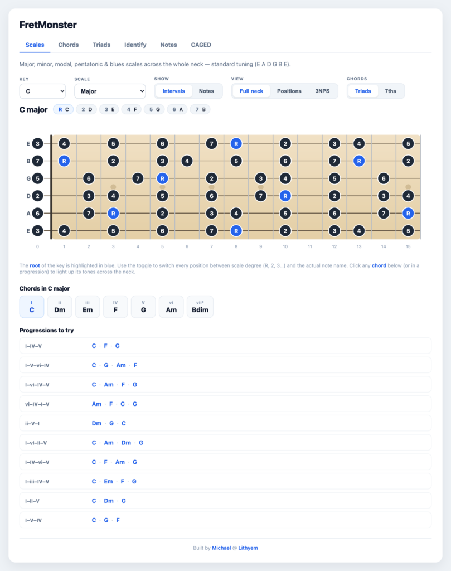Click Dm in the ii–V–I progression
This screenshot has width=451, height=571.
click(x=96, y=423)
